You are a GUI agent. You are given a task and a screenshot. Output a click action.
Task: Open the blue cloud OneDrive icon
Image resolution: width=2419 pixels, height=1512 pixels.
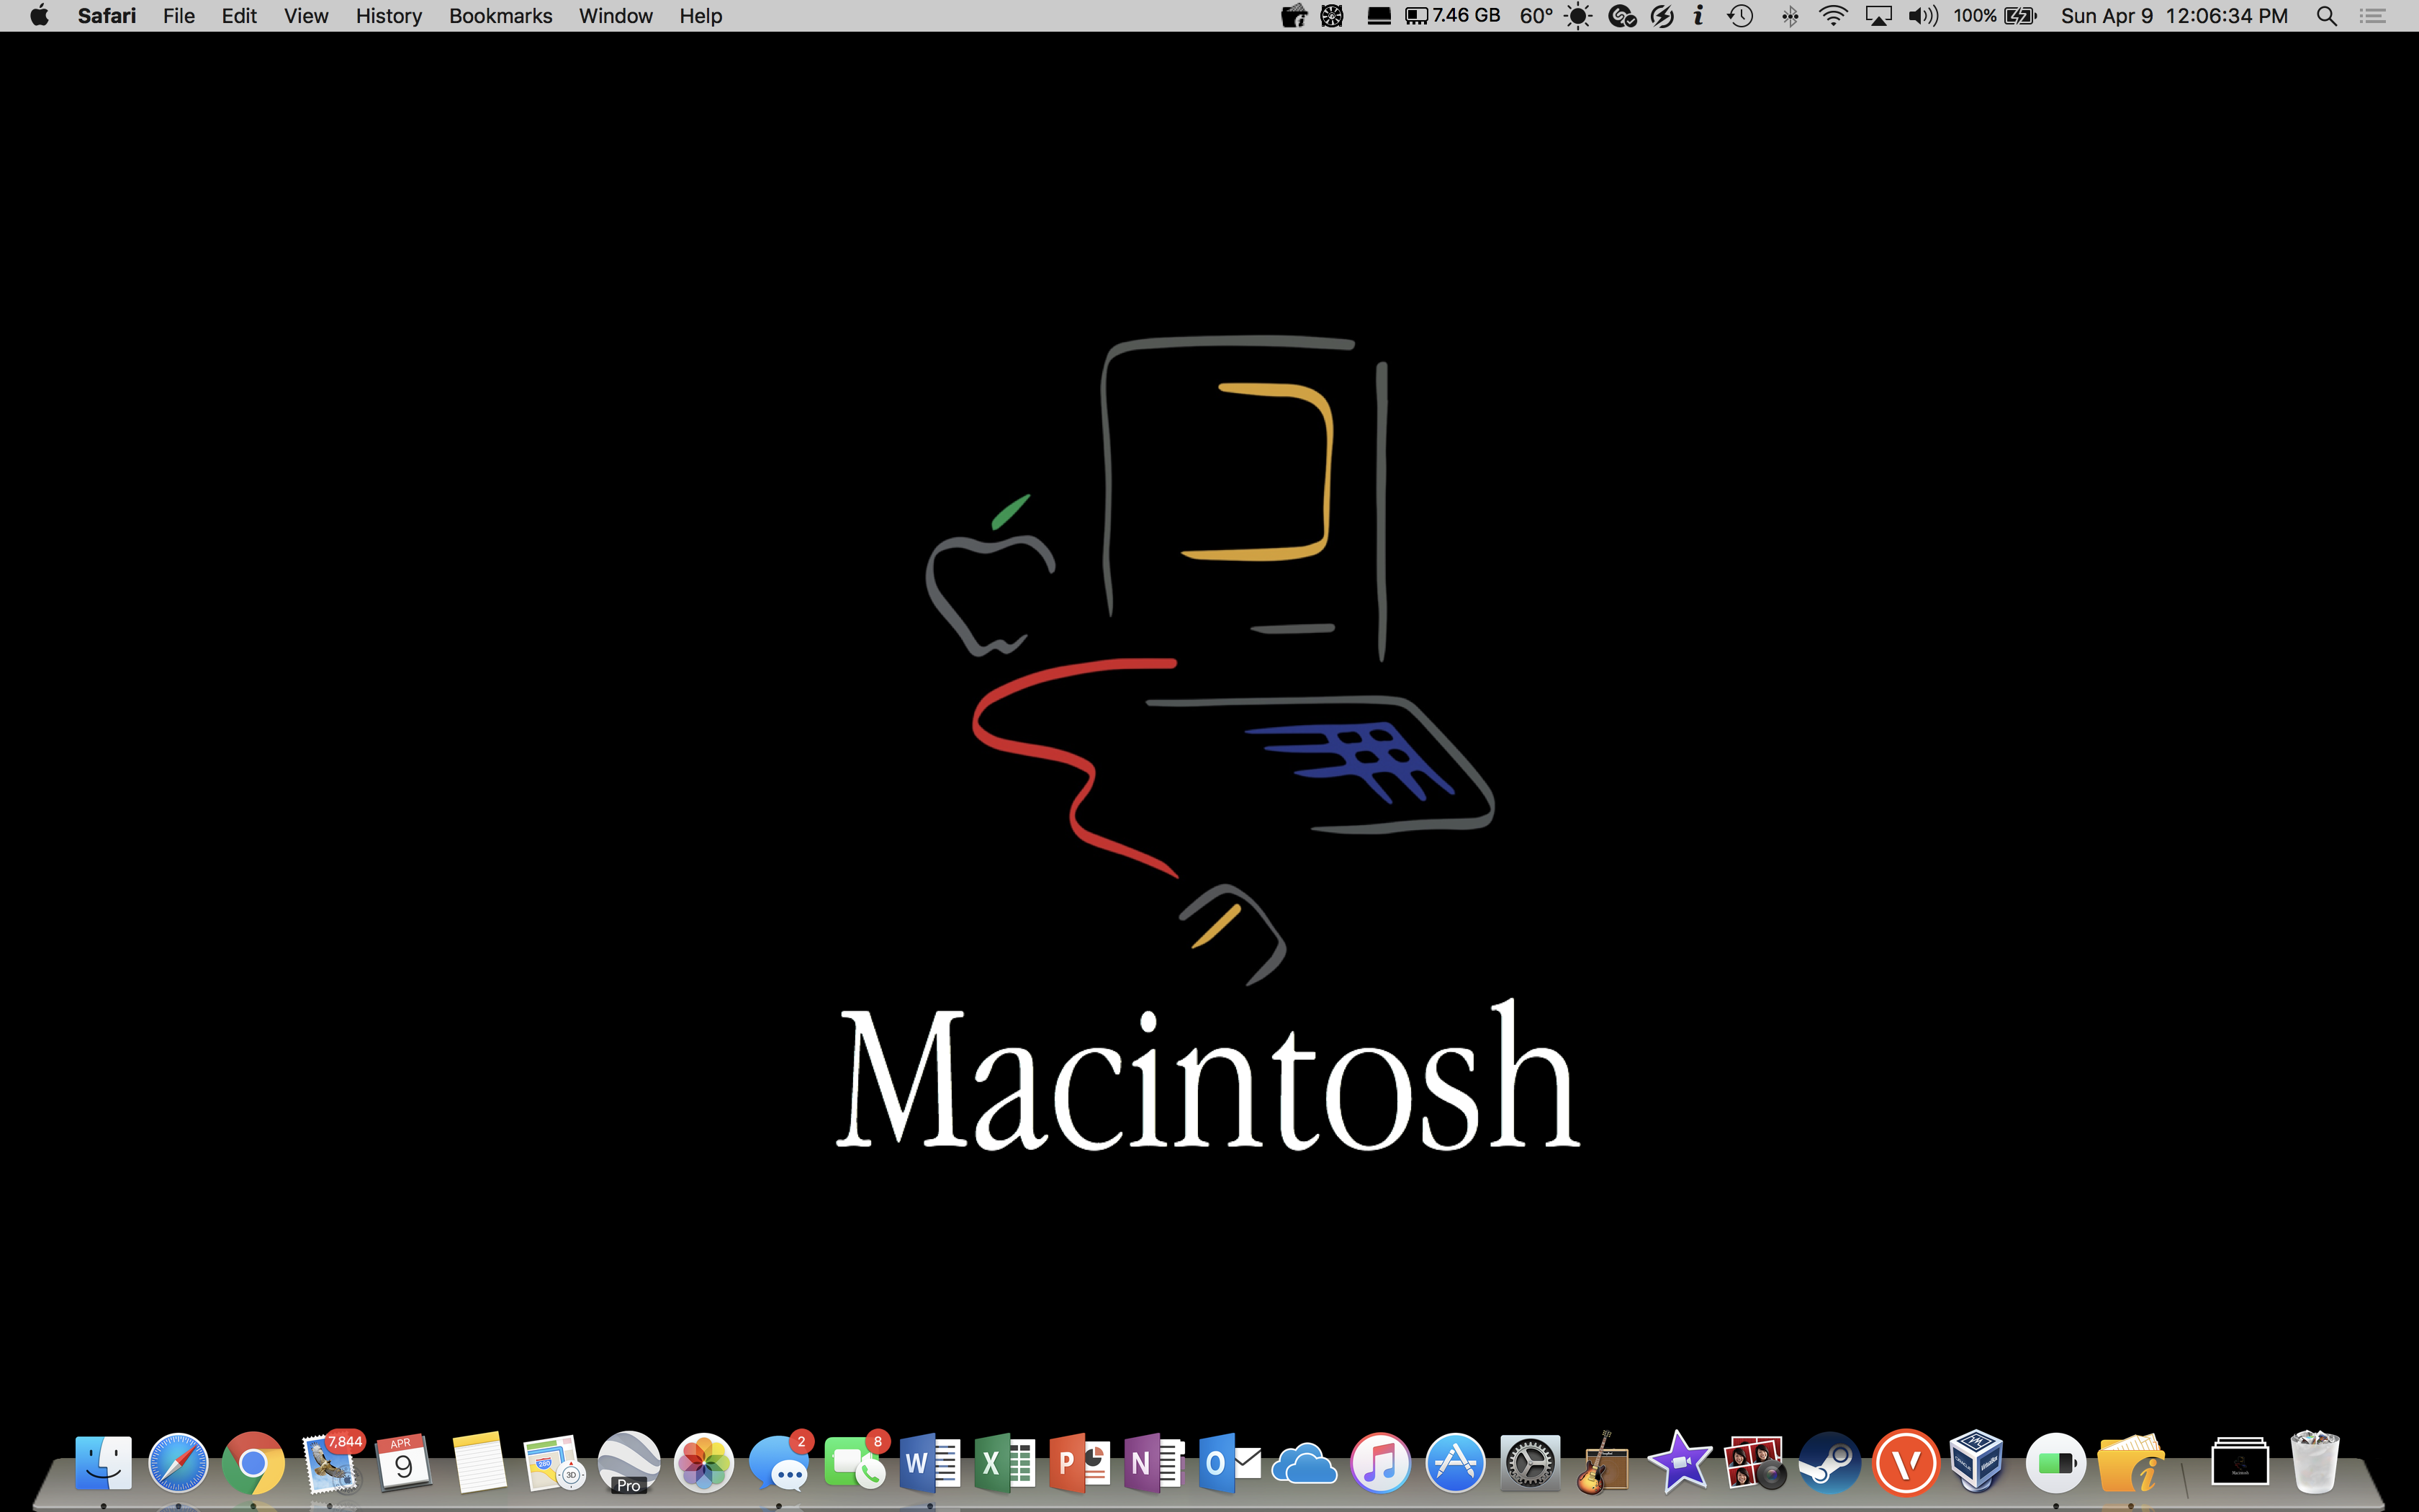coord(1305,1465)
